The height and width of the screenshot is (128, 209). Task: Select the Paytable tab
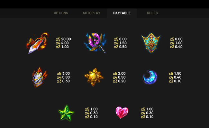122,13
